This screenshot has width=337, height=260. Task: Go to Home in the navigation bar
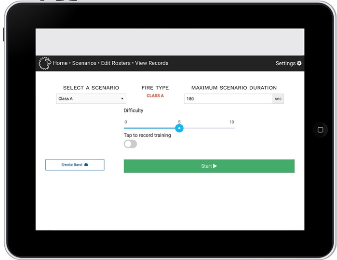[x=60, y=63]
